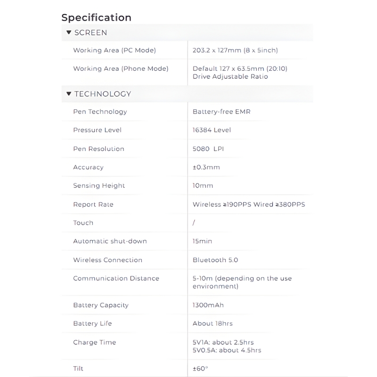Screen dimensions: 377x377
Task: Select the Bluetooth 5.0 value
Action: 215,260
